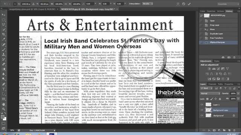Select the Clone Stamp tool
The height and width of the screenshot is (135, 241).
3,54
